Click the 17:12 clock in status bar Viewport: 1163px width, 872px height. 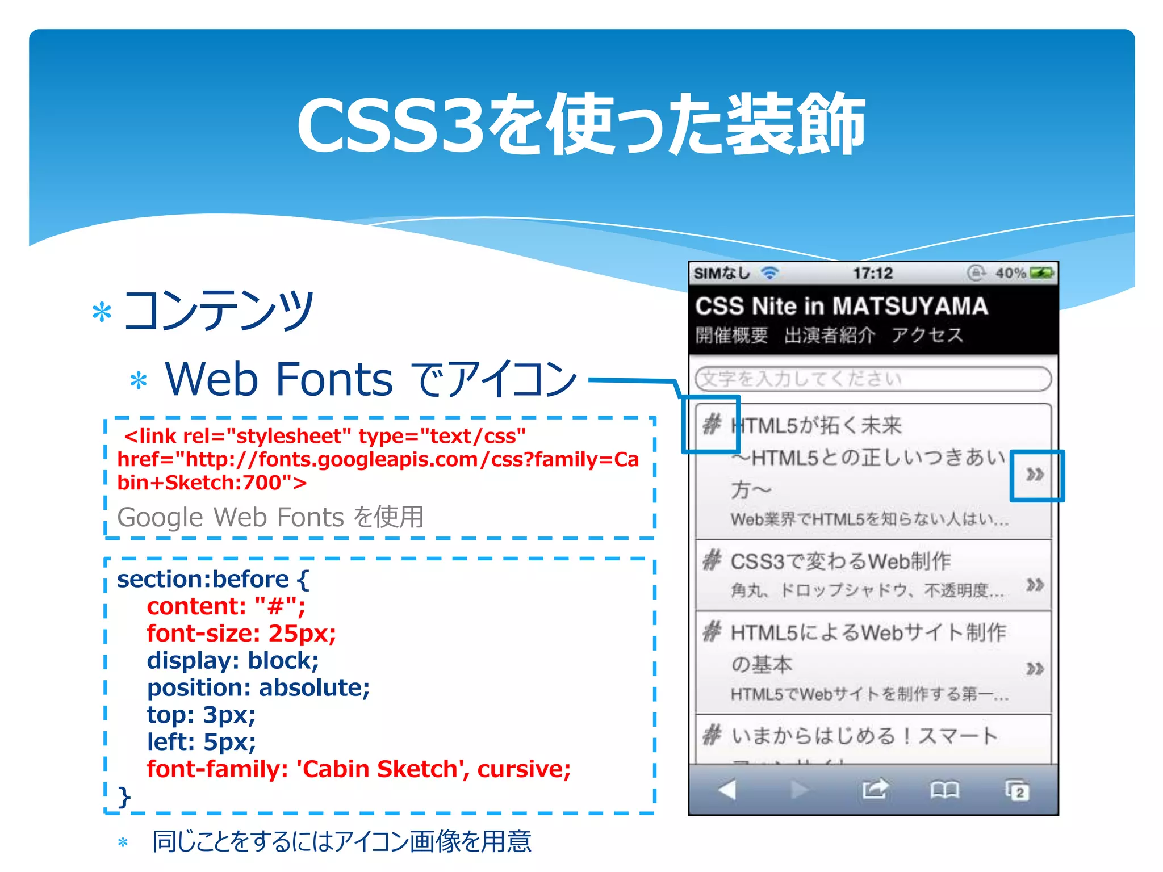[x=873, y=274]
